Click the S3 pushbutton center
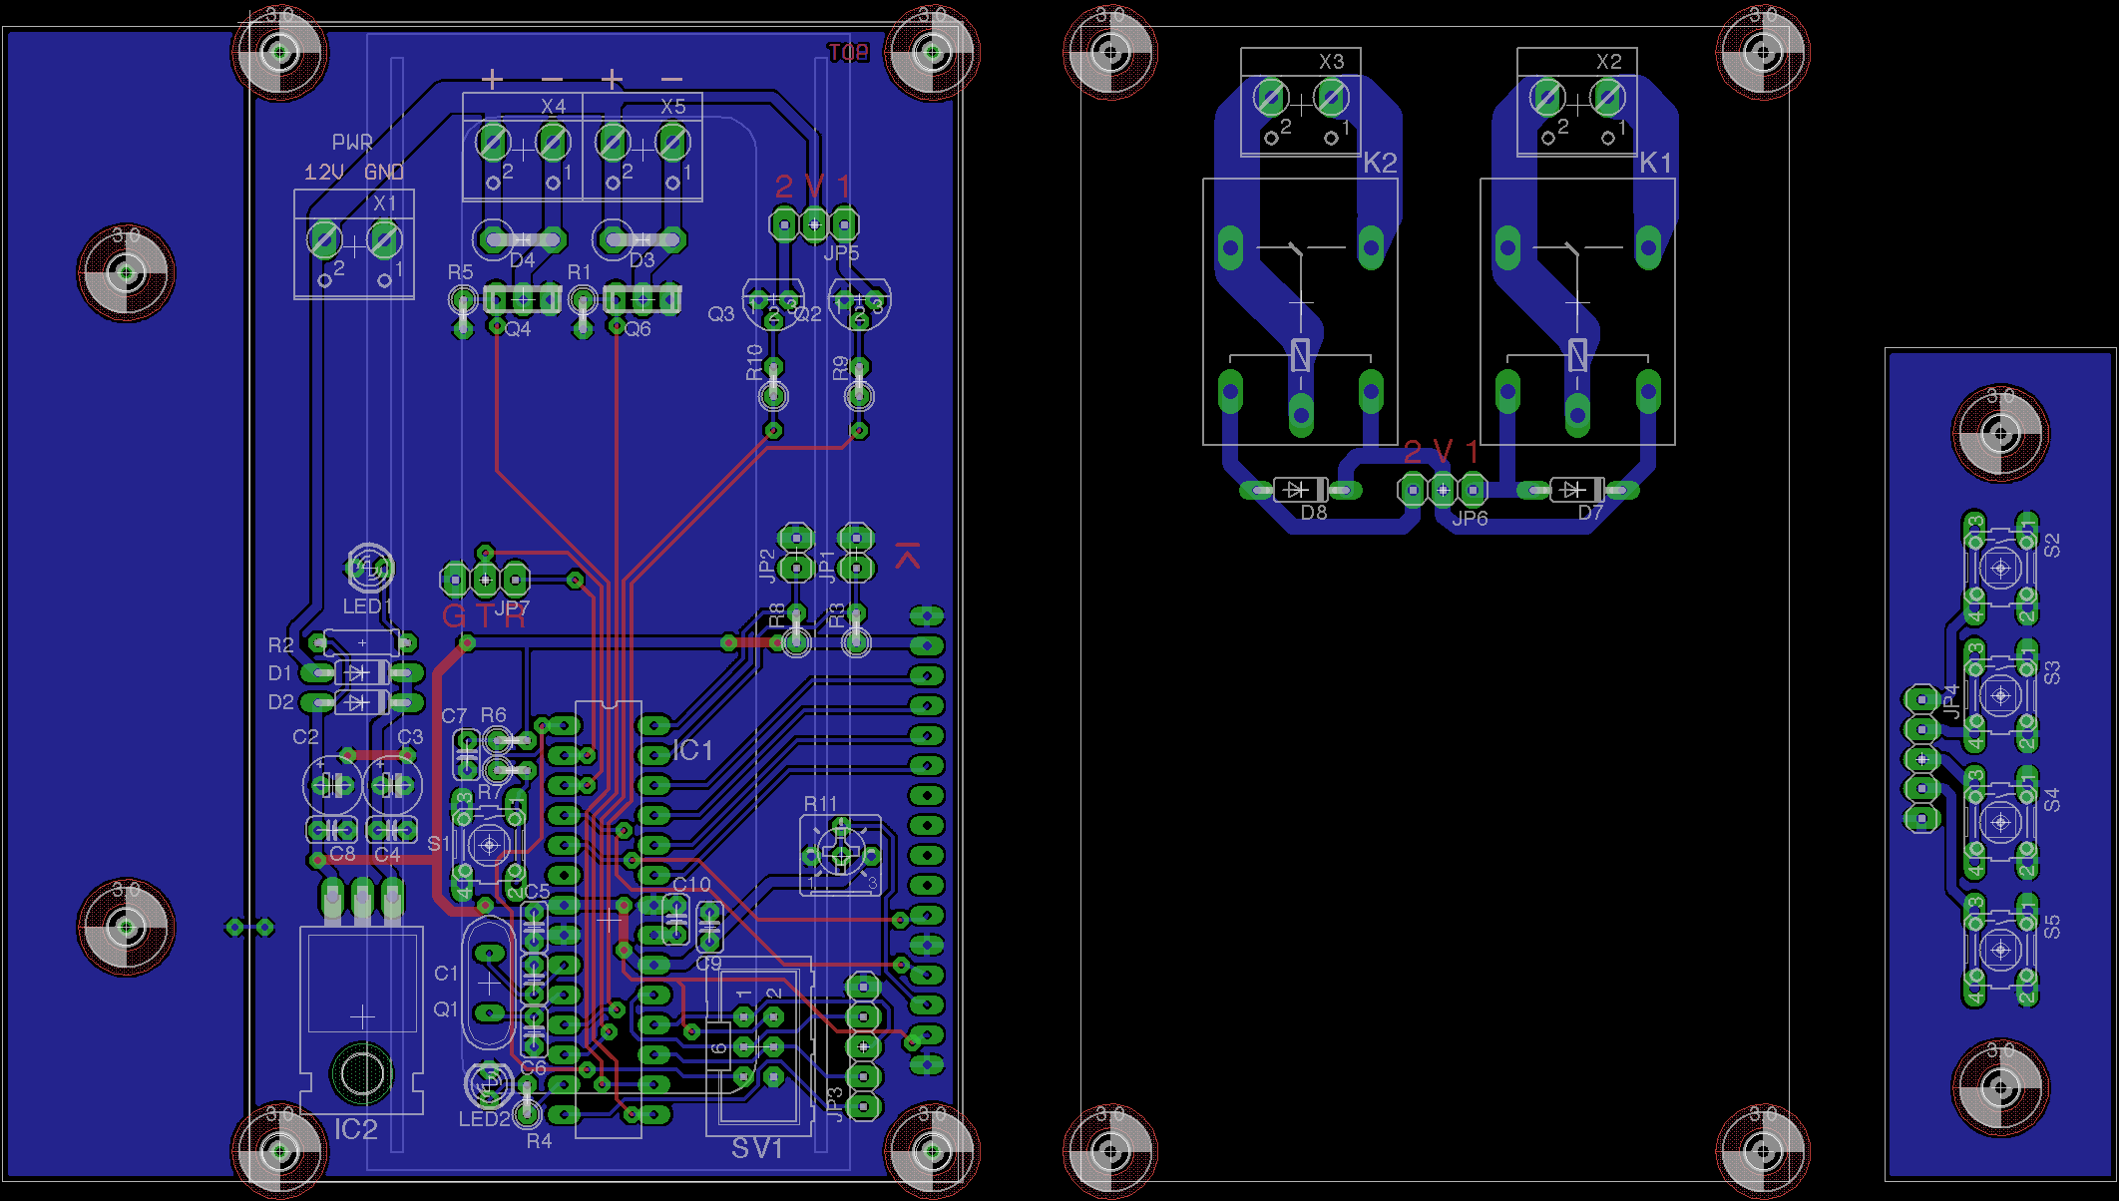2119x1201 pixels. 2000,695
